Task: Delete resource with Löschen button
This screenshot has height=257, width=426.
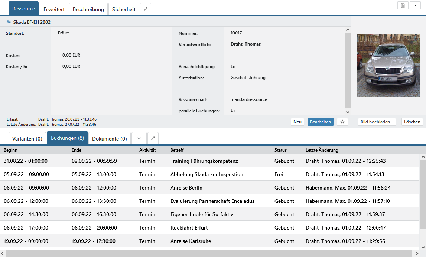Action: click(x=412, y=122)
